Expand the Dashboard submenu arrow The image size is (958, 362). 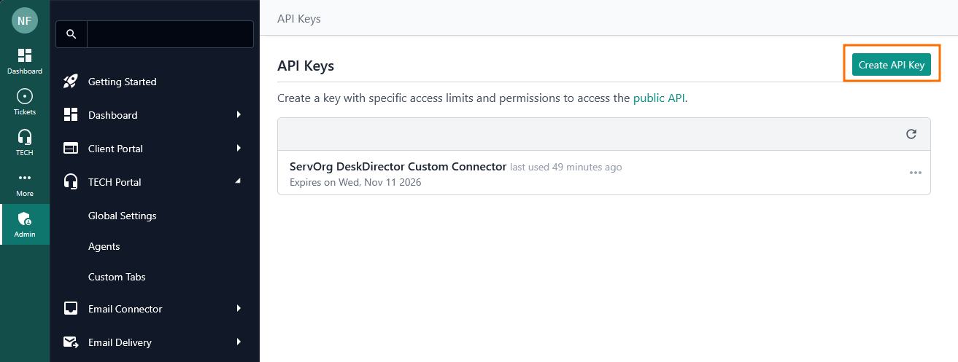[239, 115]
